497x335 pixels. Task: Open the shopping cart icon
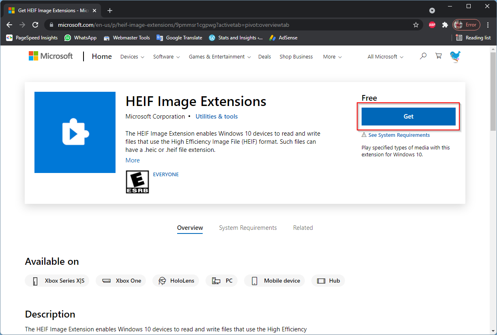click(x=439, y=56)
